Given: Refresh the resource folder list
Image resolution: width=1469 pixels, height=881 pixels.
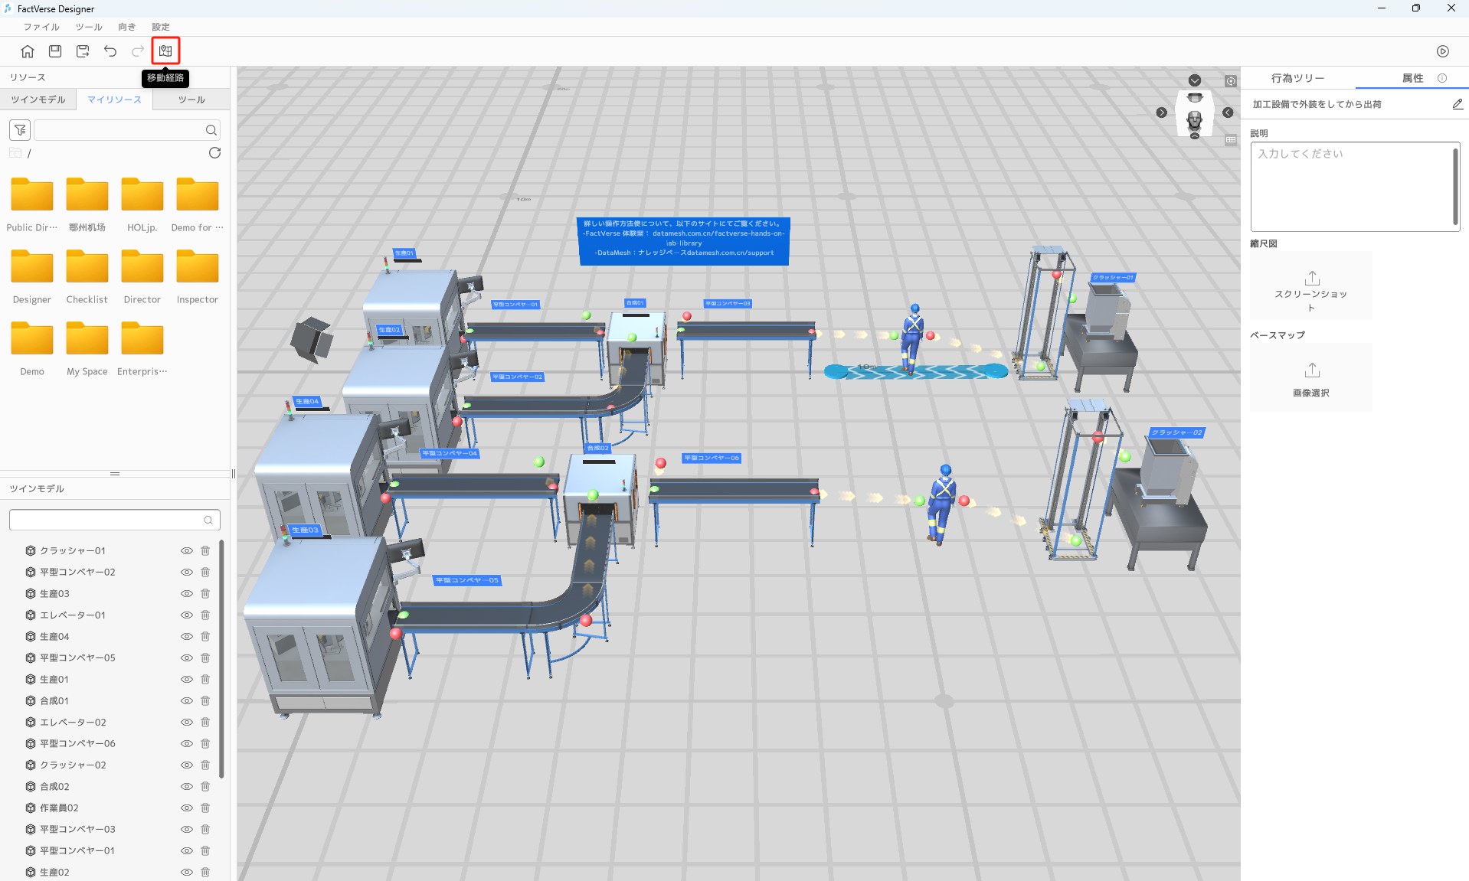Looking at the screenshot, I should coord(214,153).
